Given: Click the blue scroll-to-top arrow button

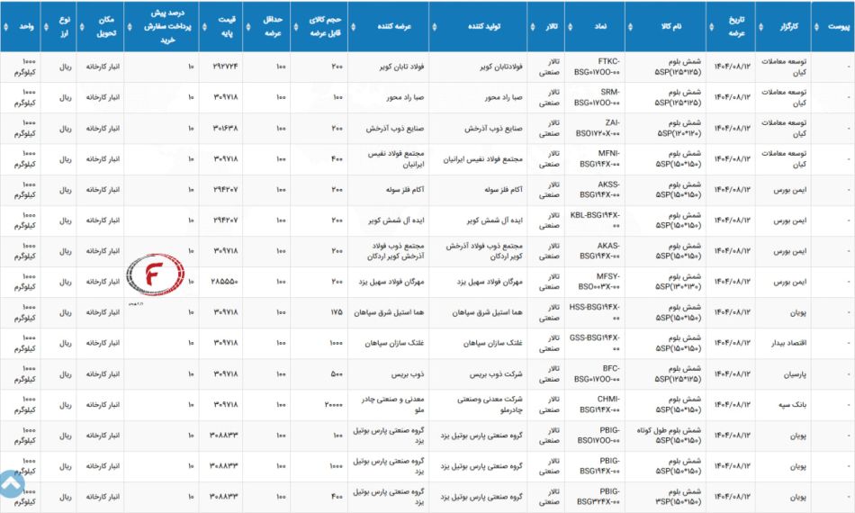Looking at the screenshot, I should click(x=12, y=484).
